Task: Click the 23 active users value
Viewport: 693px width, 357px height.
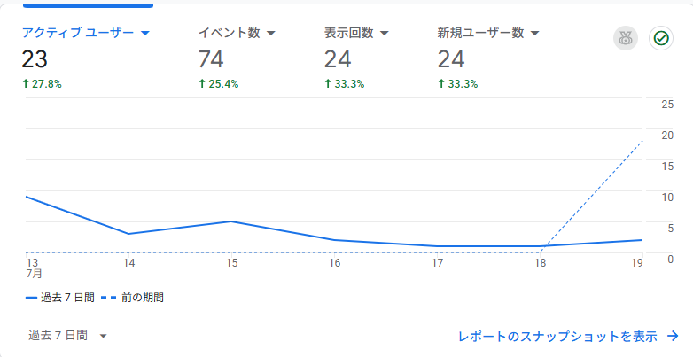Action: click(x=35, y=59)
